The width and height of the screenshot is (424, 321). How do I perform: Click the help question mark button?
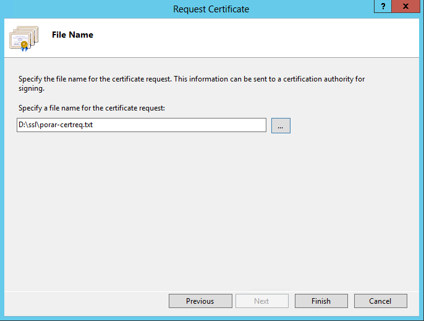click(x=383, y=6)
